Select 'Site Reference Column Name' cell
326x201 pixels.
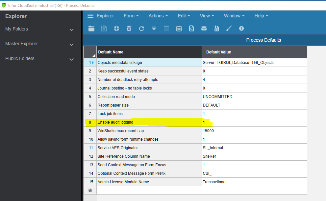click(x=149, y=156)
